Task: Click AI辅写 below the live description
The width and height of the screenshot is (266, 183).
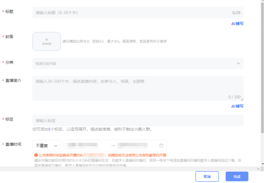Action: coord(237,106)
